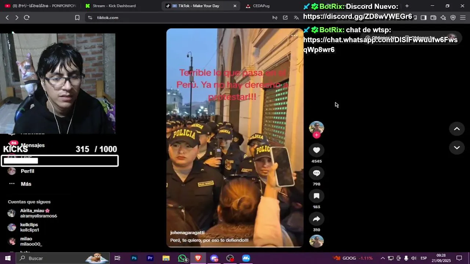The width and height of the screenshot is (470, 264).
Task: Click the Airita_miau avatar thumbnail
Action: pos(12,213)
